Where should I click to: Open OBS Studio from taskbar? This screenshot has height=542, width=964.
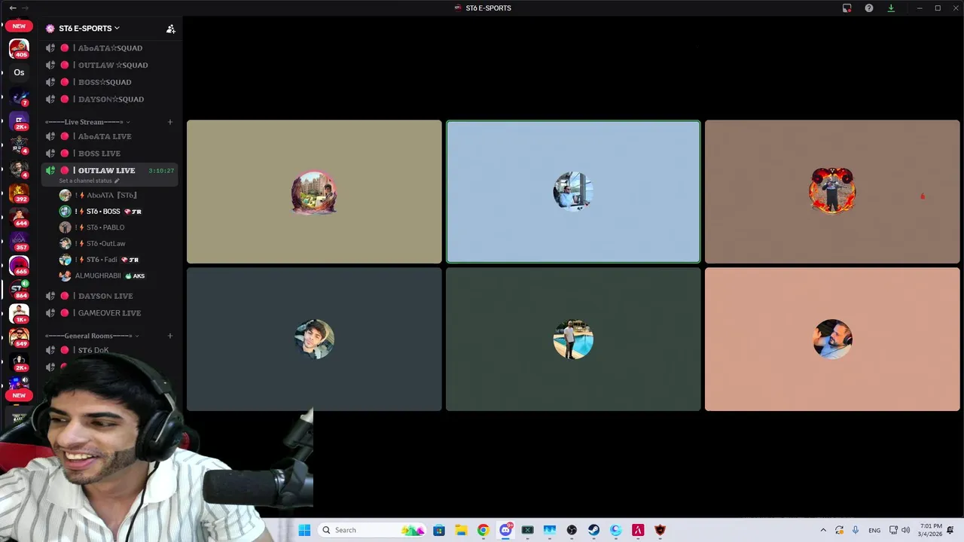coord(572,530)
